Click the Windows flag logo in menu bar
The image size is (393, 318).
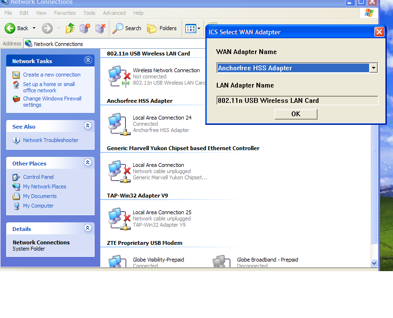click(x=369, y=12)
